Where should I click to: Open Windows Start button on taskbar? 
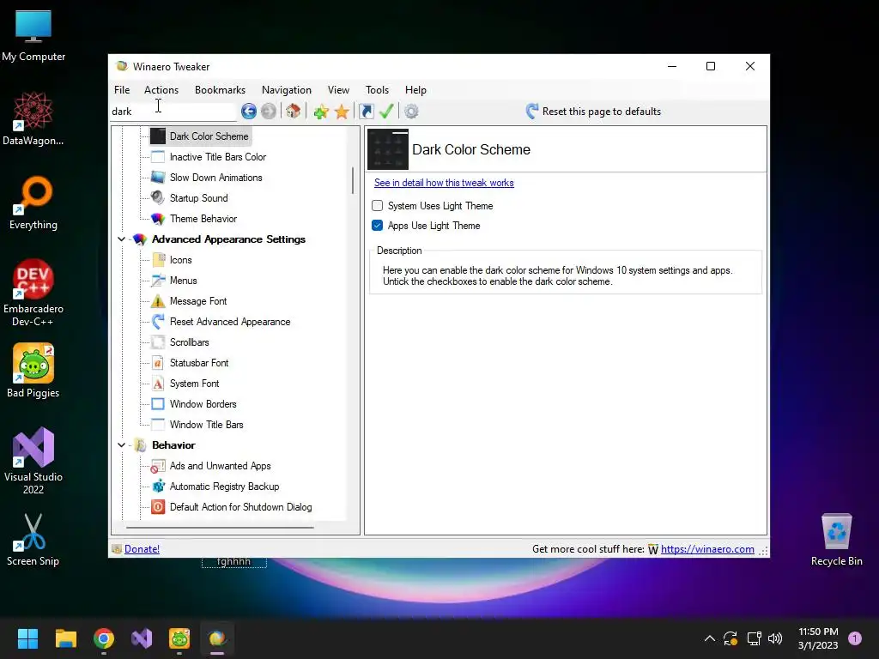click(x=27, y=638)
